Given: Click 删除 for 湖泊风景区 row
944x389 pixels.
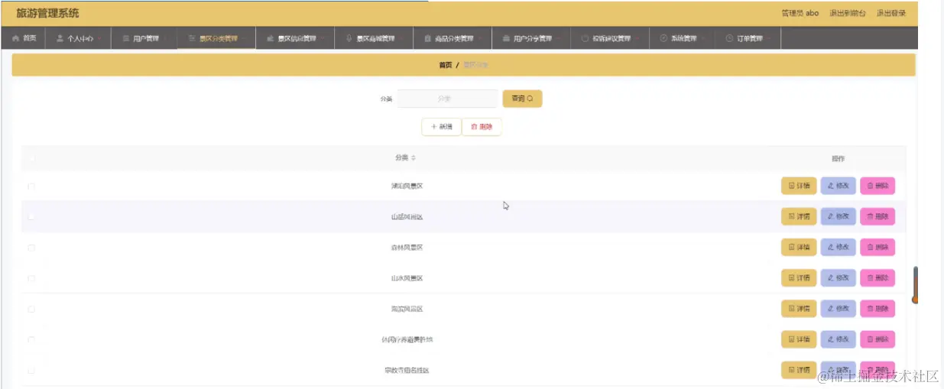Looking at the screenshot, I should (x=877, y=186).
